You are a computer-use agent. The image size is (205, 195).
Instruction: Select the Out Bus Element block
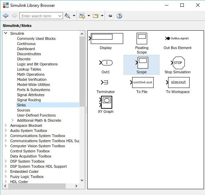pos(177,39)
